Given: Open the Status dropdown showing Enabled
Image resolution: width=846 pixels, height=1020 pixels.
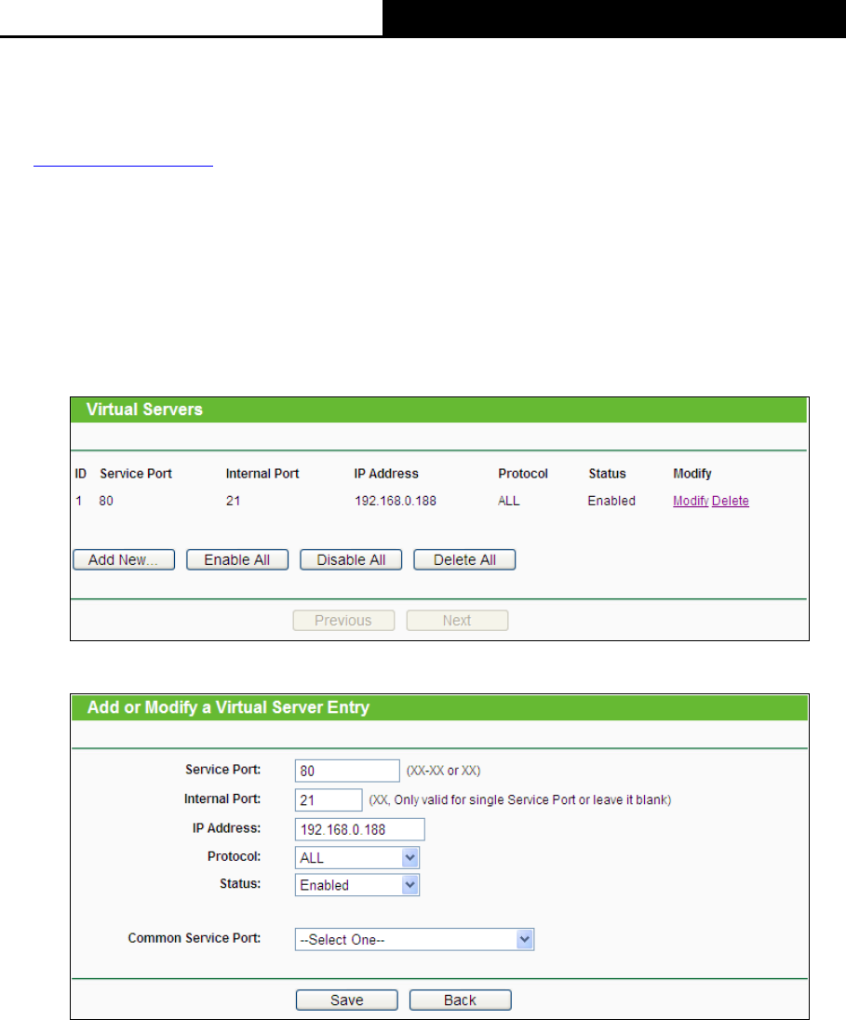Looking at the screenshot, I should (x=357, y=885).
